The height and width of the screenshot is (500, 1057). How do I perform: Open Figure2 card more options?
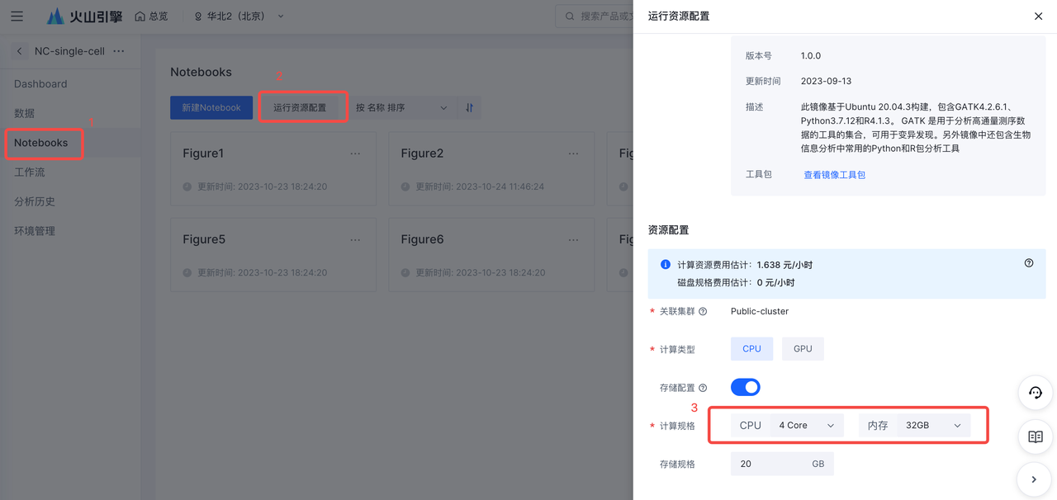pyautogui.click(x=573, y=153)
